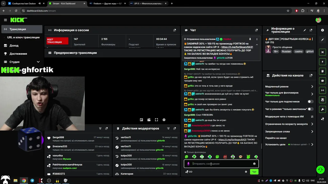Open the wrench sidebar widget
The width and height of the screenshot is (328, 184).
(x=322, y=109)
